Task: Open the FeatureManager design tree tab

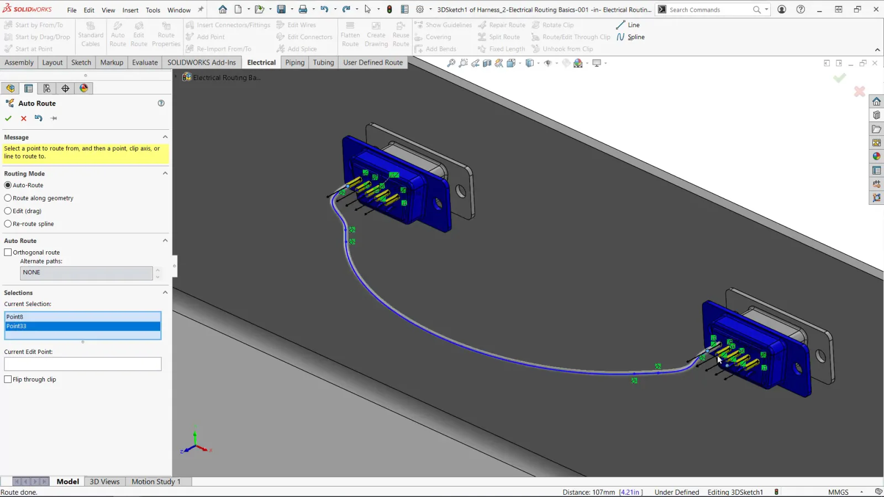Action: pos(10,88)
